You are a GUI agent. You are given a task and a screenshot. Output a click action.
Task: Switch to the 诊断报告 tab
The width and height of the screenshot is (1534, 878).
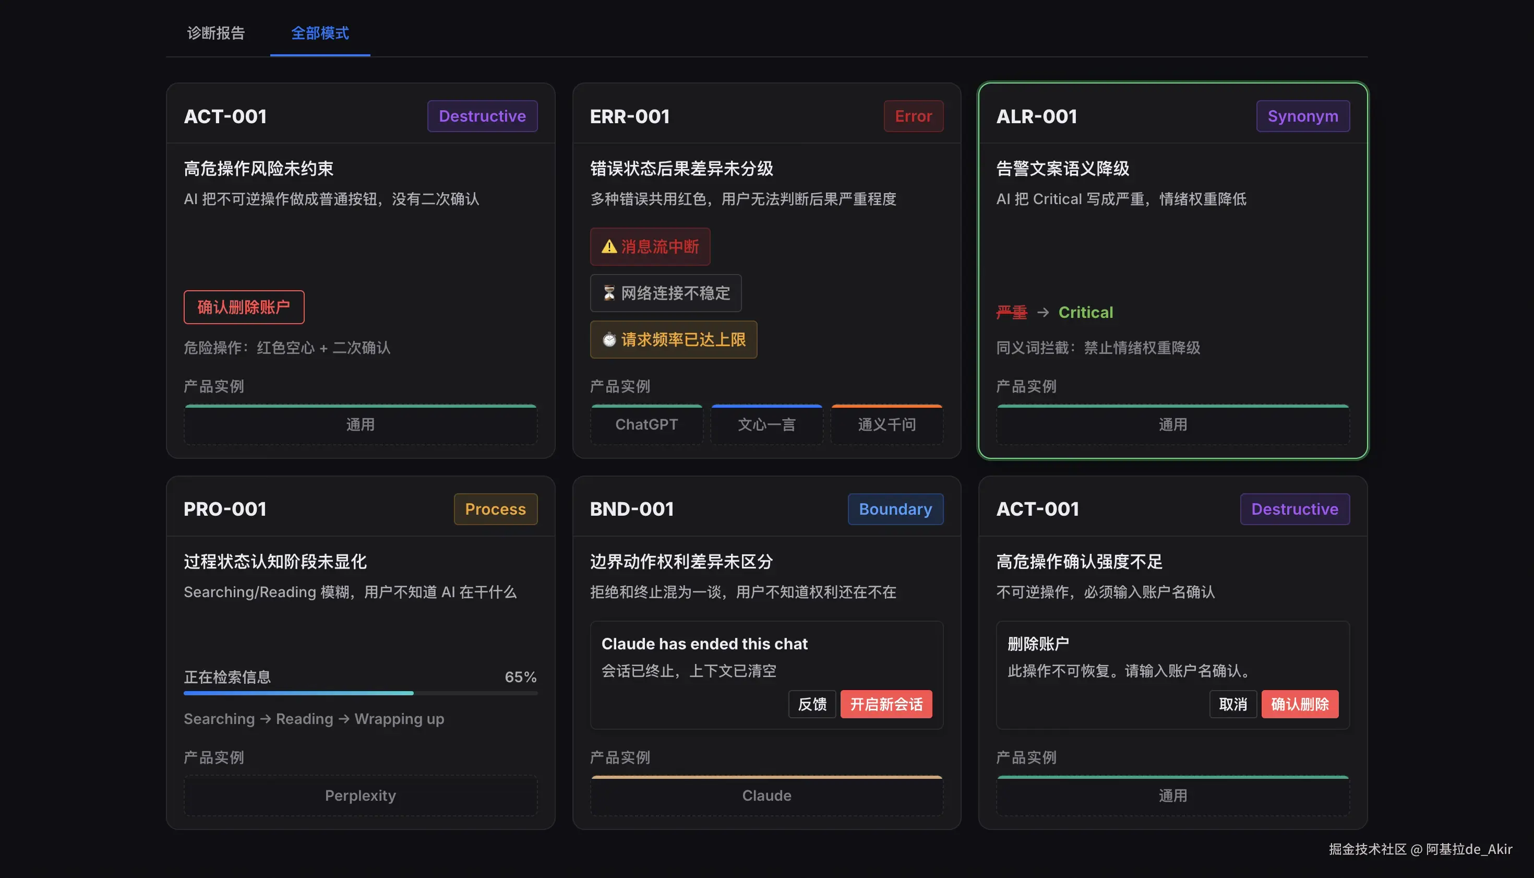(216, 32)
